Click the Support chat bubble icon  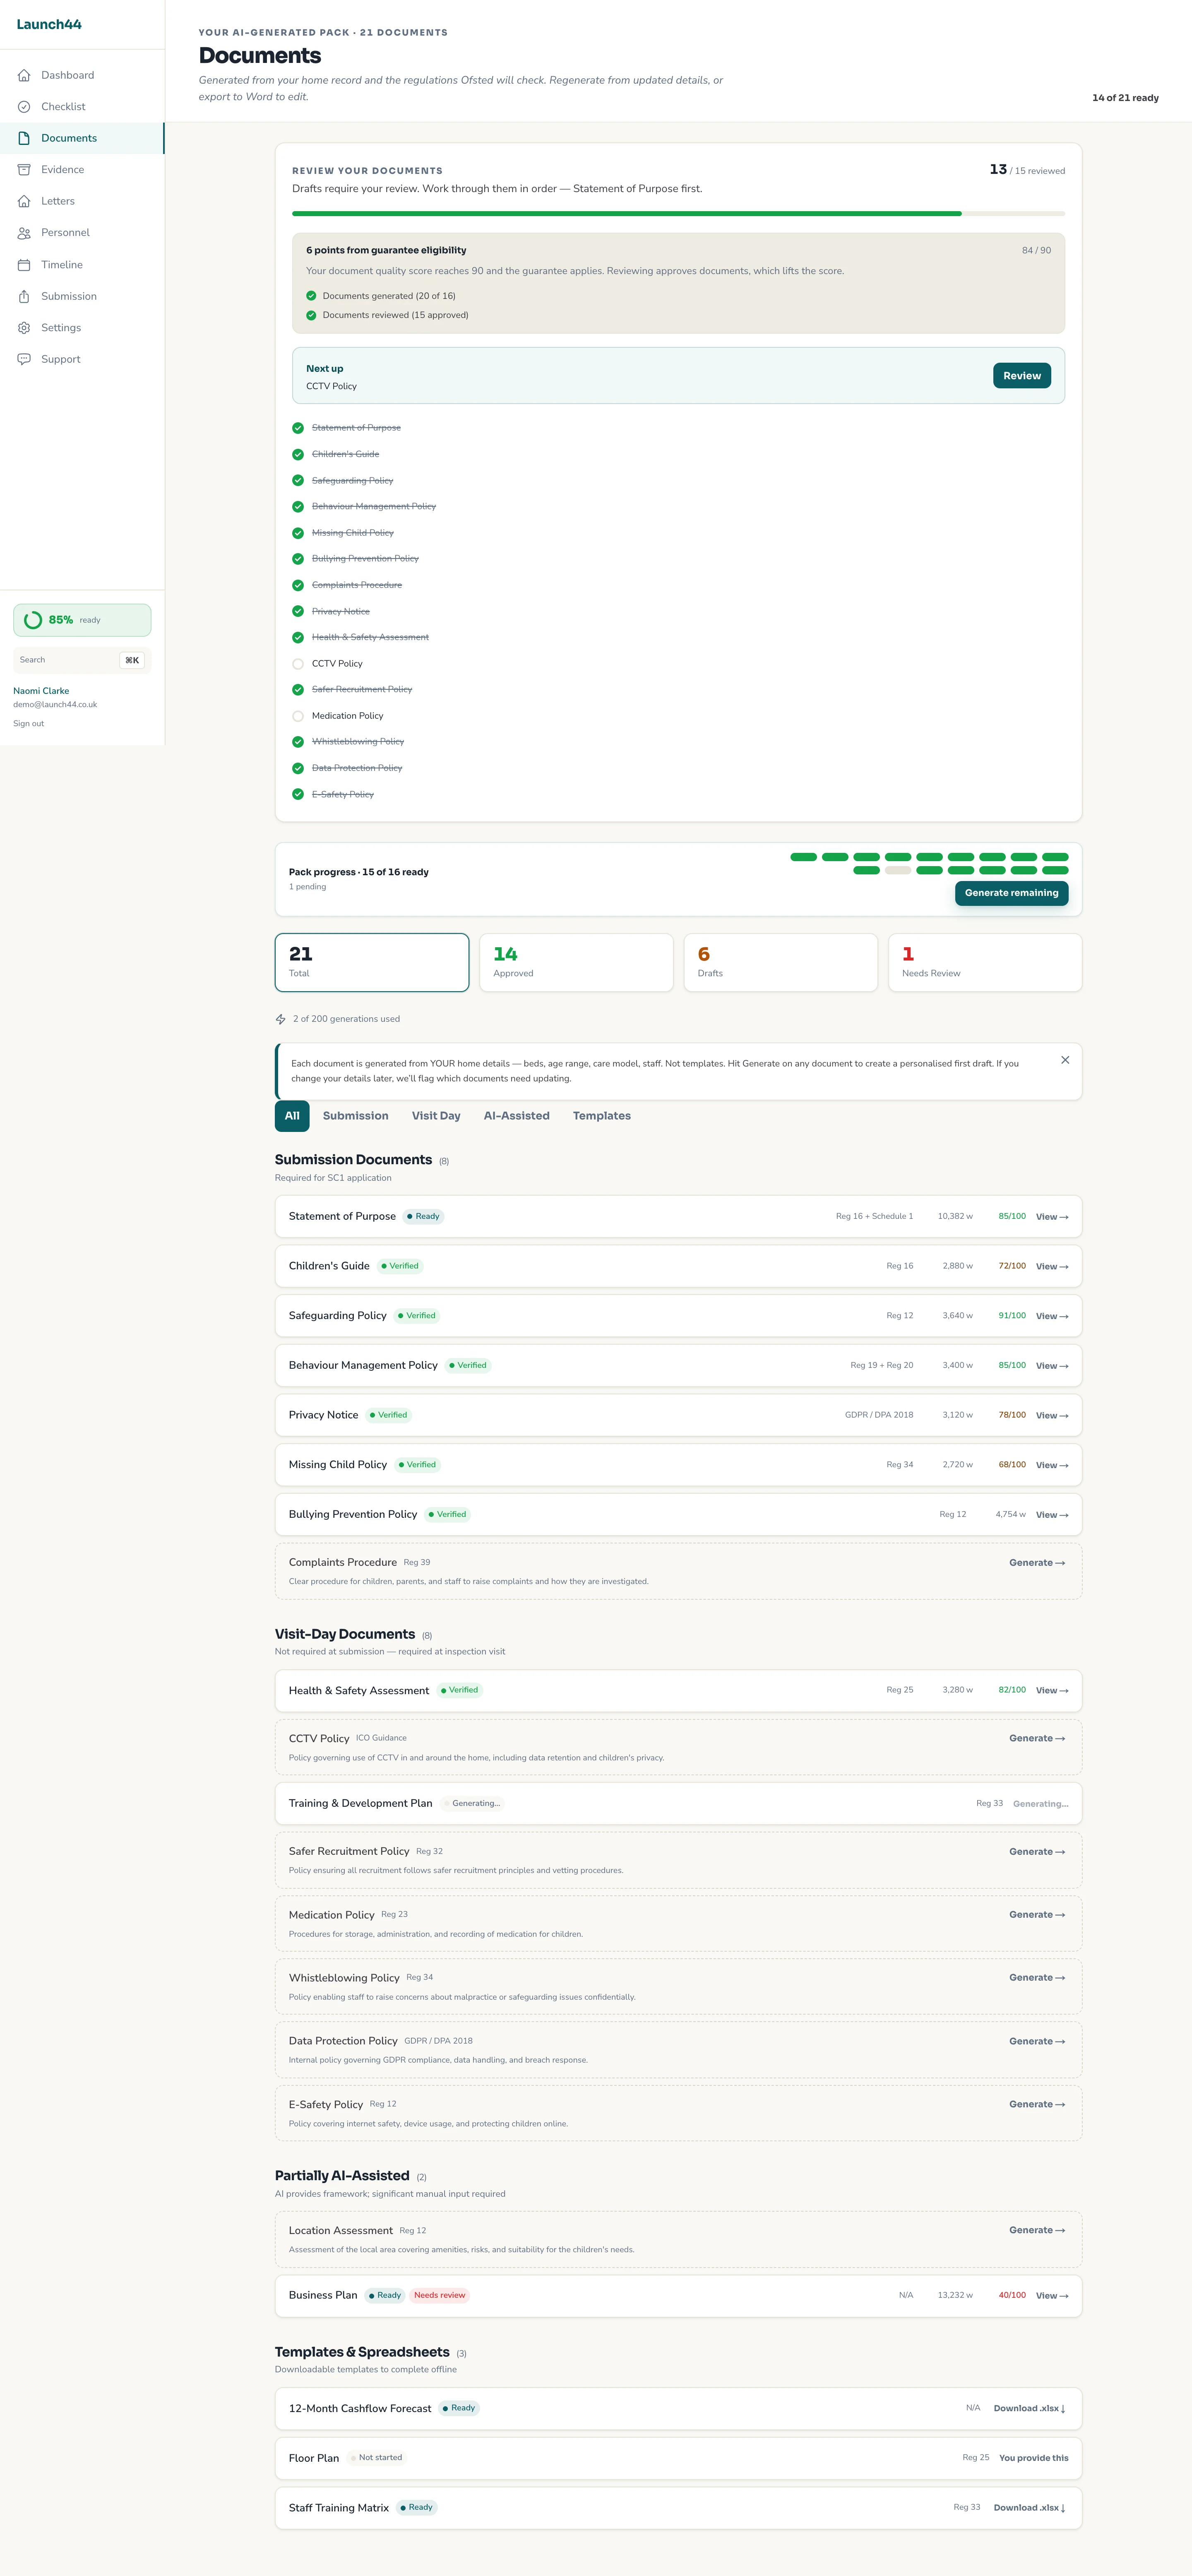[x=24, y=359]
